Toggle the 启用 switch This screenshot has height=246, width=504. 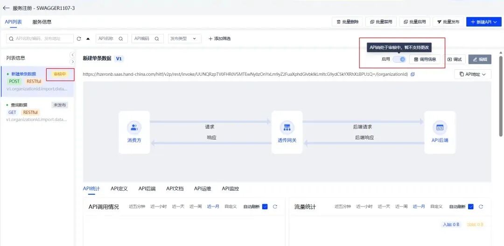(399, 59)
